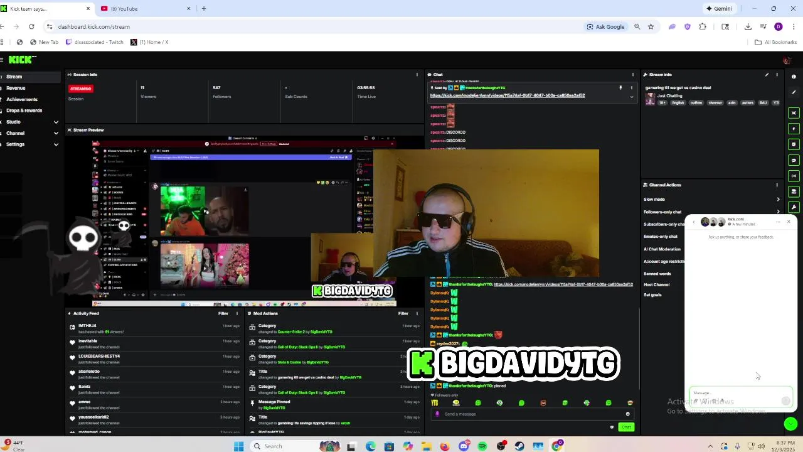Image resolution: width=803 pixels, height=452 pixels.
Task: Open support widget more options
Action: pyautogui.click(x=778, y=222)
